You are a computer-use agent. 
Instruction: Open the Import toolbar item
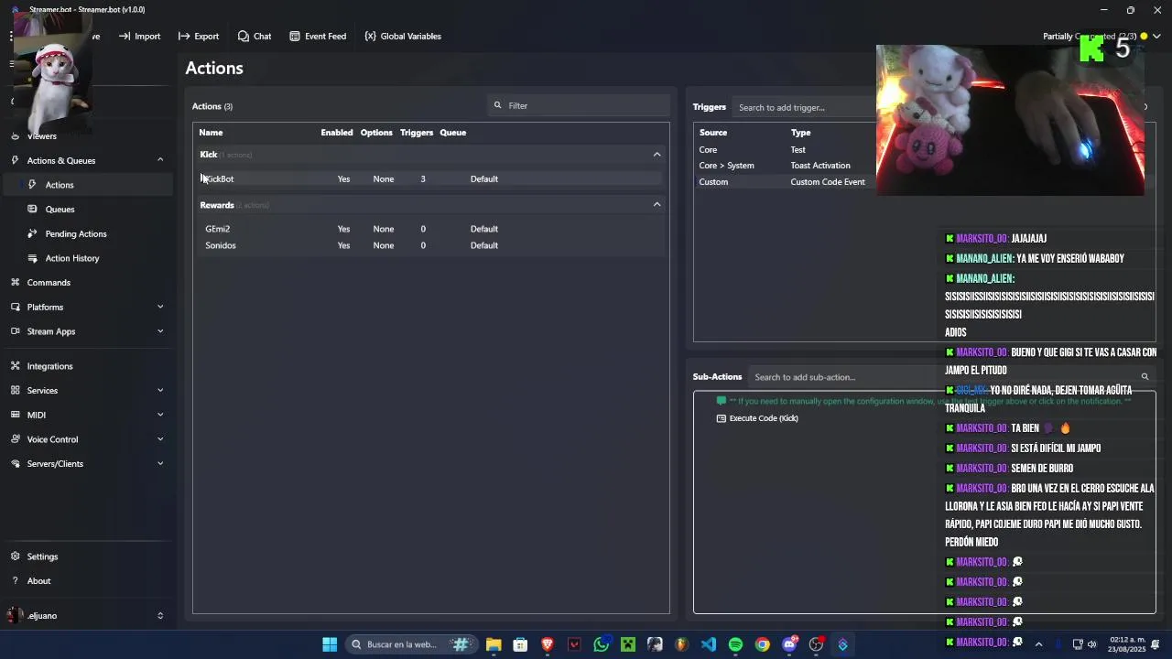click(x=139, y=37)
